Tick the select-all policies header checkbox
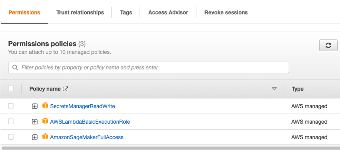 coord(11,88)
